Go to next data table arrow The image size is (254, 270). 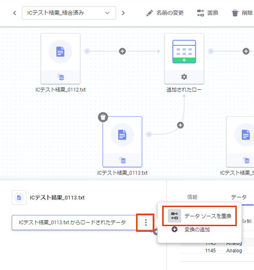123,13
